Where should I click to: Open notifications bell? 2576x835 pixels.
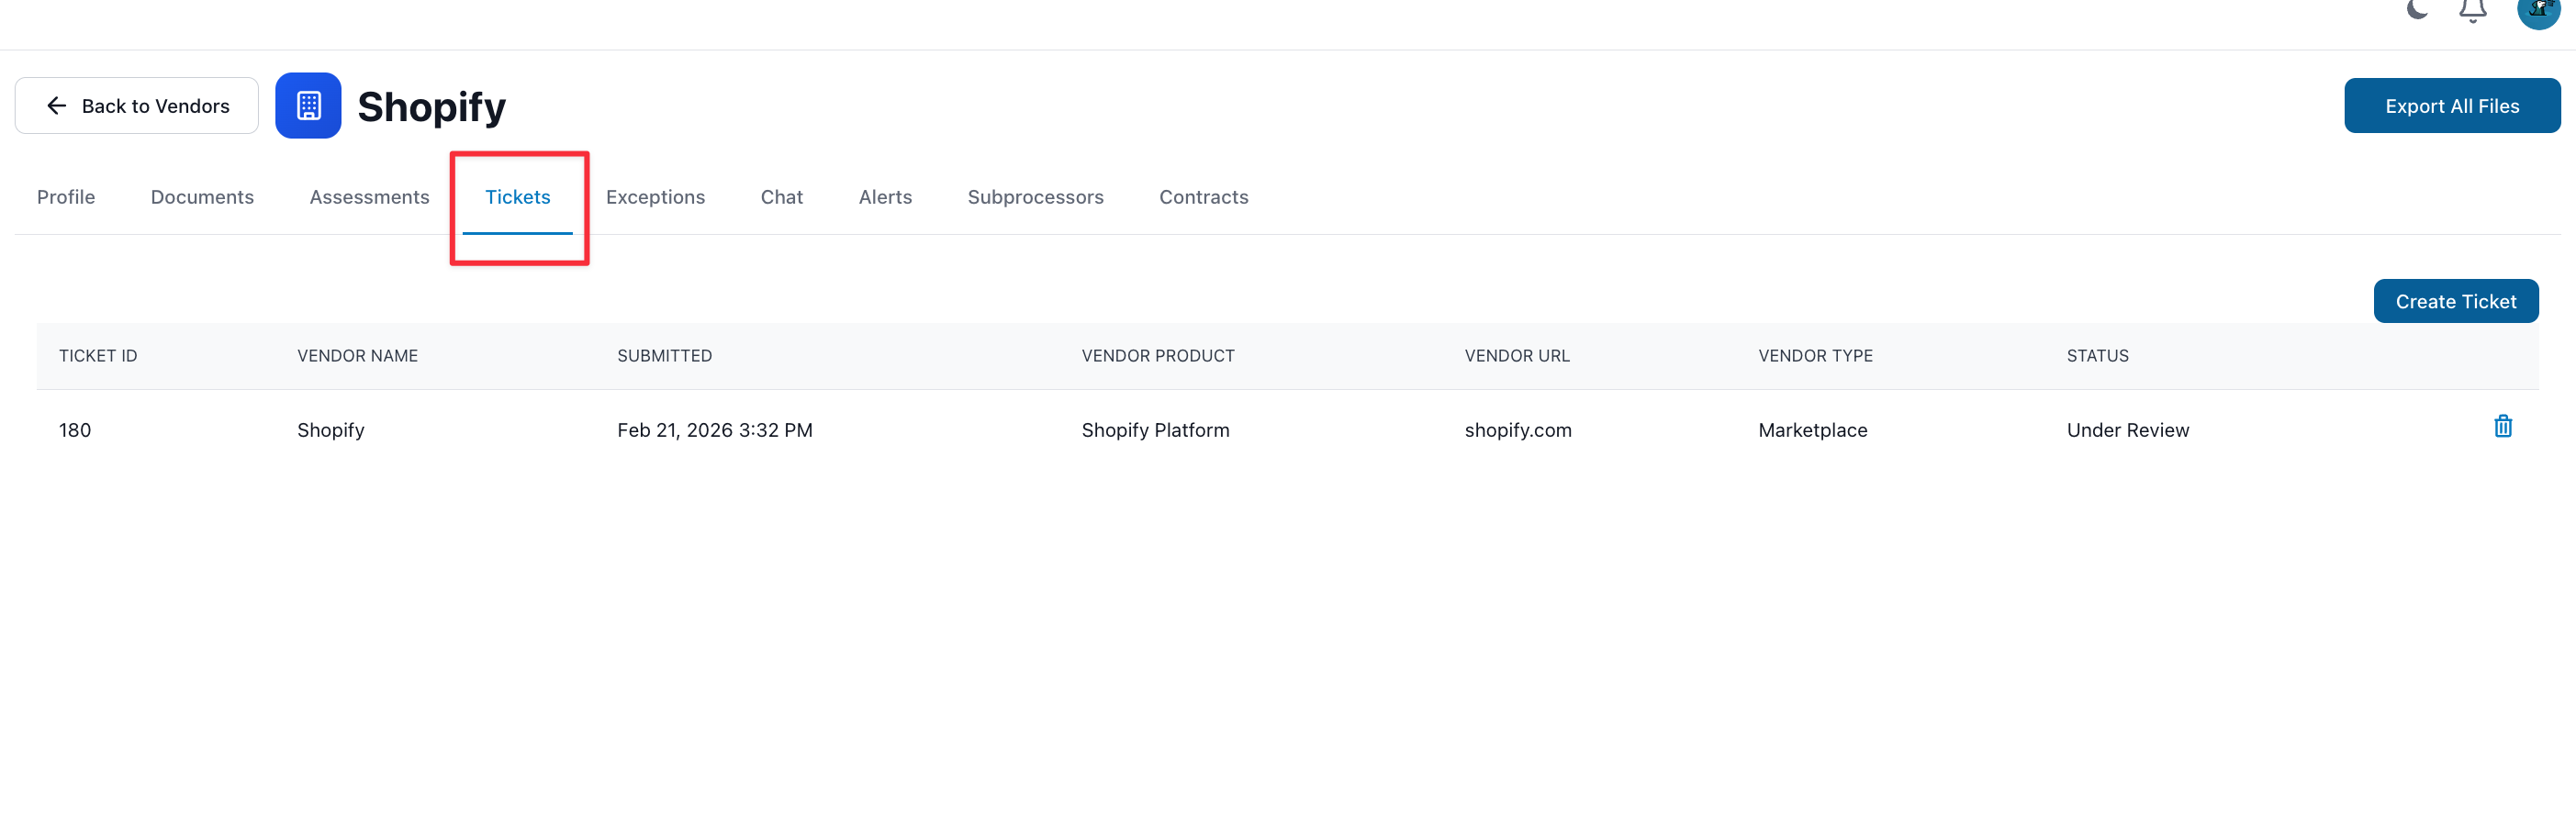tap(2473, 10)
